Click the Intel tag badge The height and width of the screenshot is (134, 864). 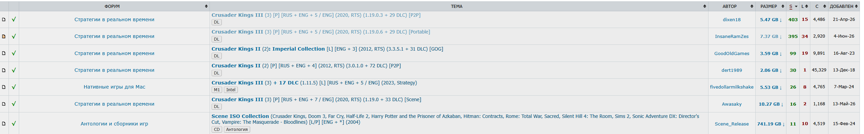pos(231,90)
